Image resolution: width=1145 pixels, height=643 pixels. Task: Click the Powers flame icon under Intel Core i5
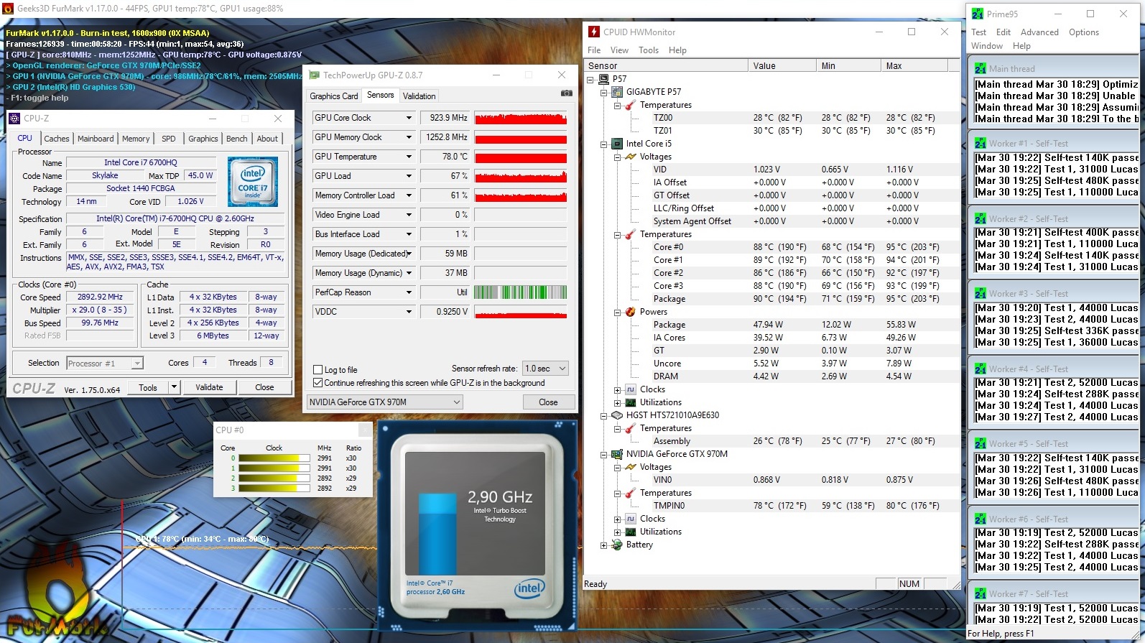coord(630,312)
